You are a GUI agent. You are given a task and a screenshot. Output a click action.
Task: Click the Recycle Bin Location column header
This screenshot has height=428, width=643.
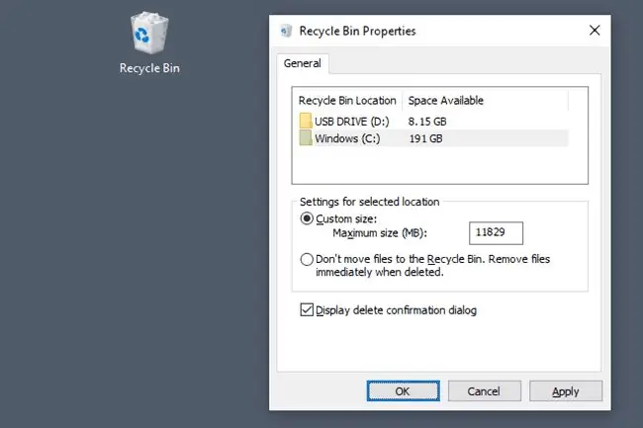347,101
